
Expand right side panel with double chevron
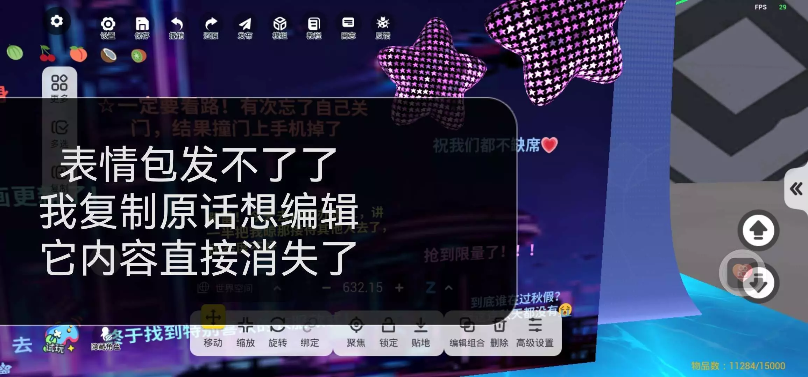point(796,189)
